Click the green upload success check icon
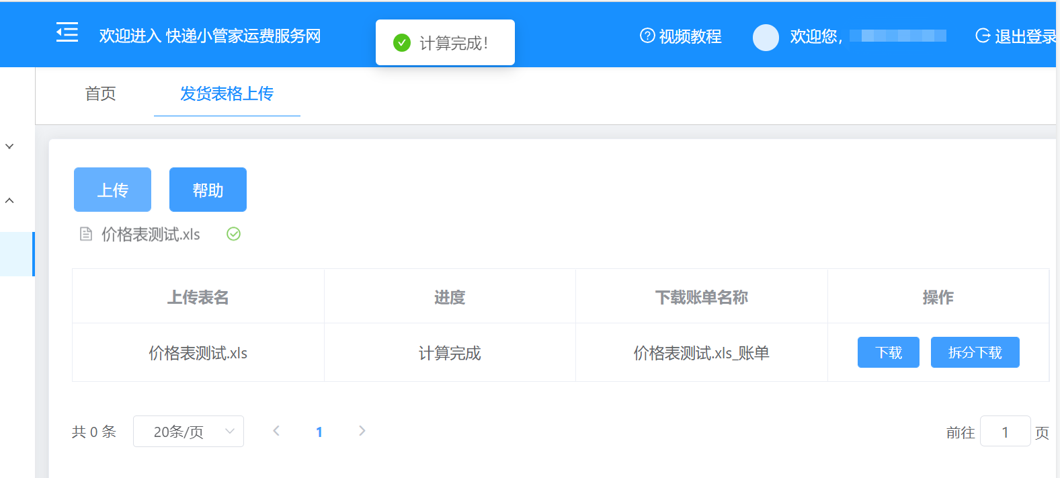The height and width of the screenshot is (478, 1060). 233,234
